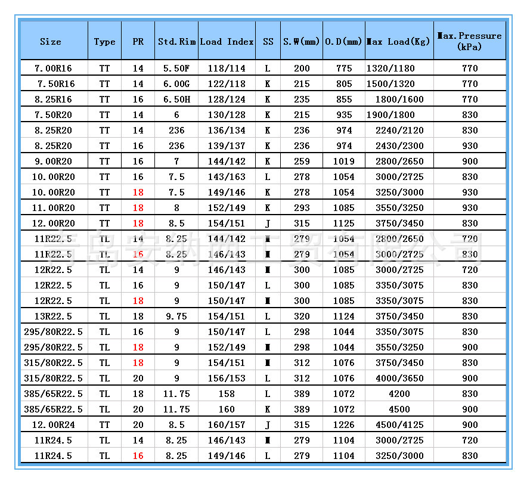Click section width 293
This screenshot has width=527, height=484.
pyautogui.click(x=302, y=207)
